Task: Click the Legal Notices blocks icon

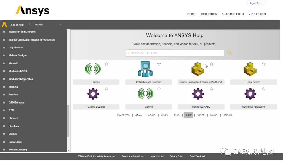Action: tap(250, 69)
